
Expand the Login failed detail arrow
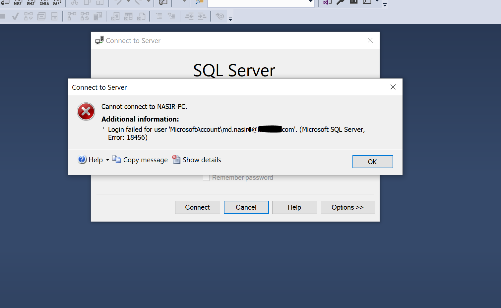coord(102,127)
